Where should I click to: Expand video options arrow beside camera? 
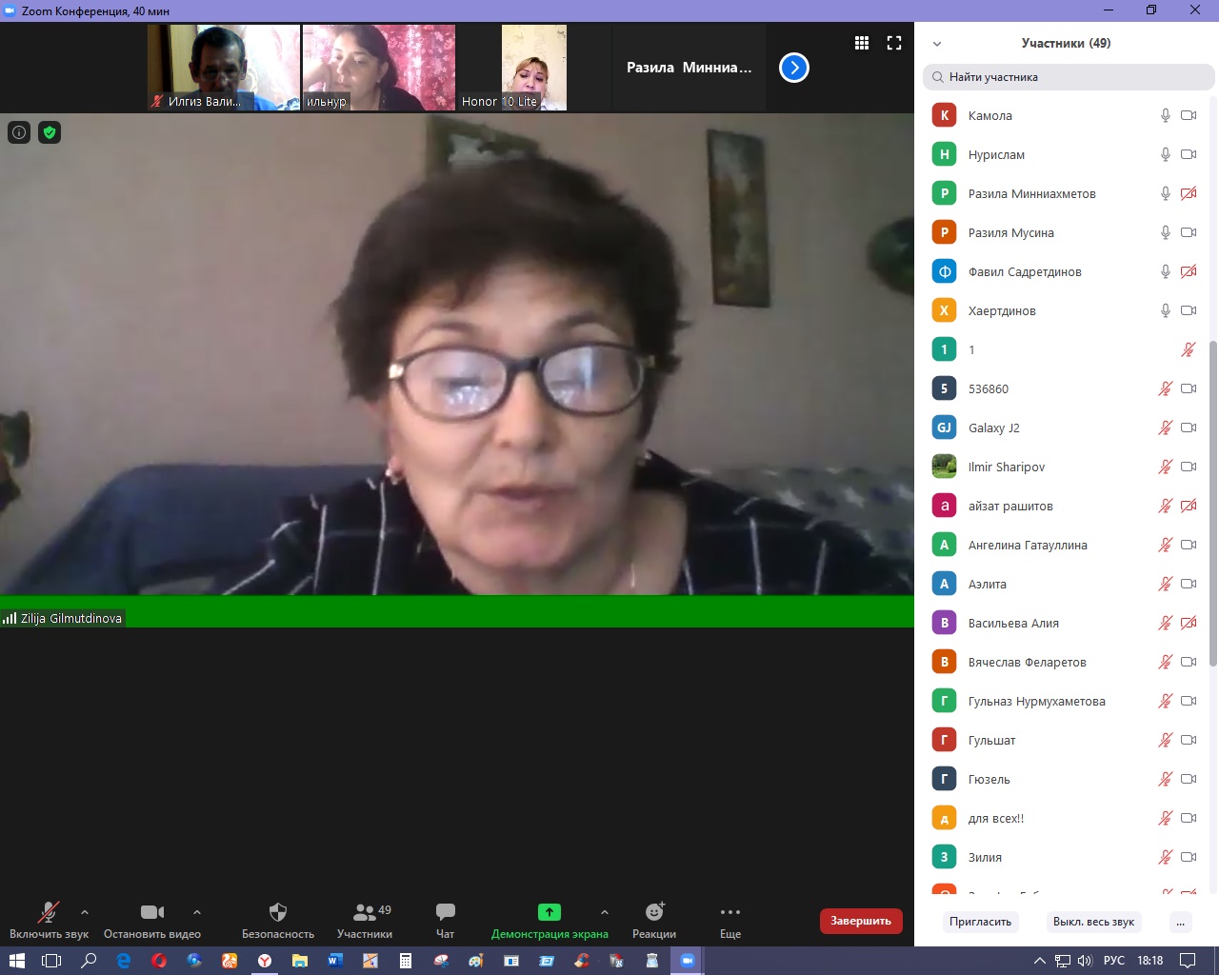197,912
